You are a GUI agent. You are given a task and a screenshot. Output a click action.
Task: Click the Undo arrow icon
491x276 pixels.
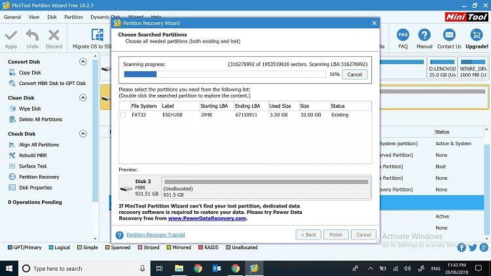[32, 35]
